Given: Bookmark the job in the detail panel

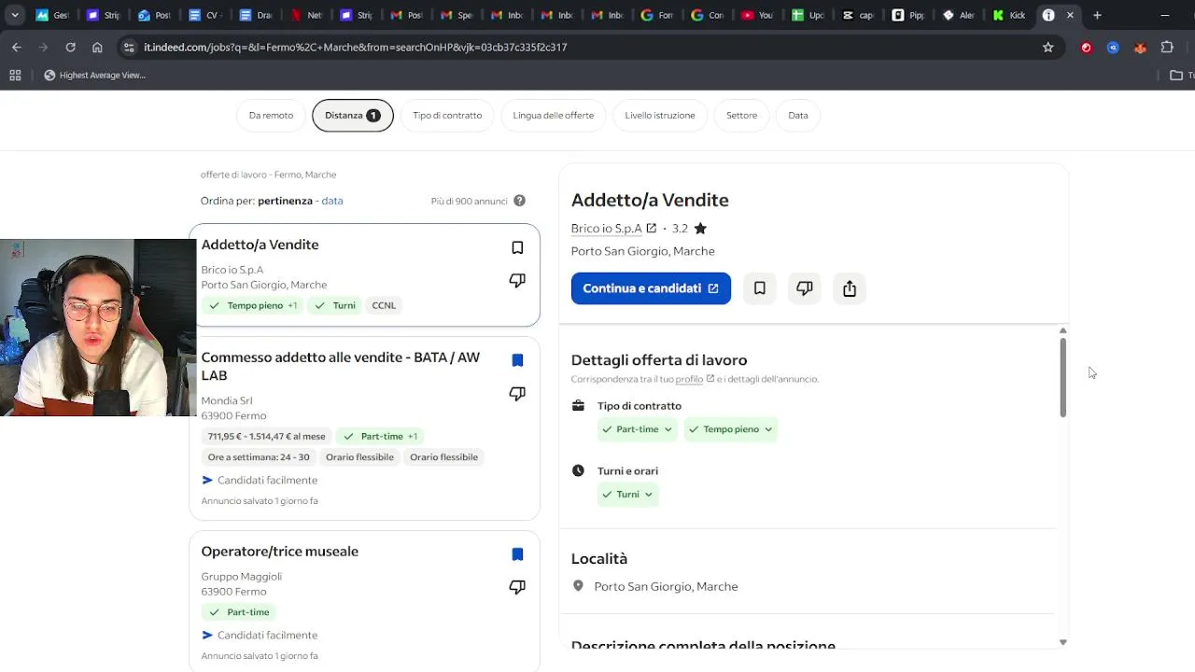Looking at the screenshot, I should tap(760, 288).
